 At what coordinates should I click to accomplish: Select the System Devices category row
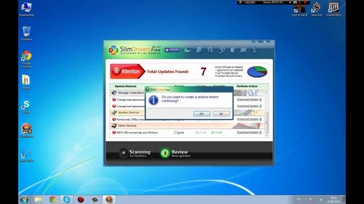click(187, 113)
